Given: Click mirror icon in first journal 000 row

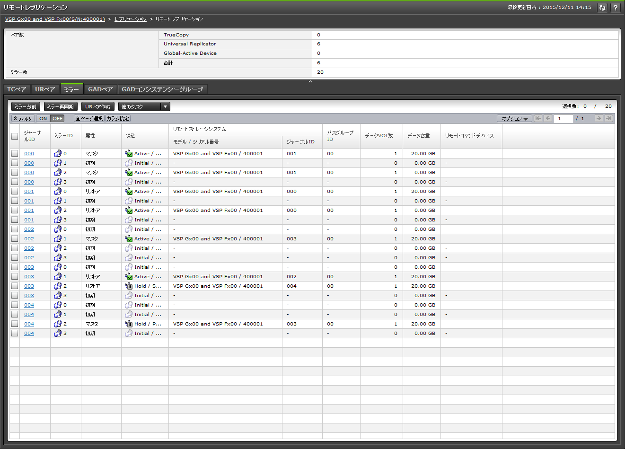Looking at the screenshot, I should pyautogui.click(x=58, y=154).
